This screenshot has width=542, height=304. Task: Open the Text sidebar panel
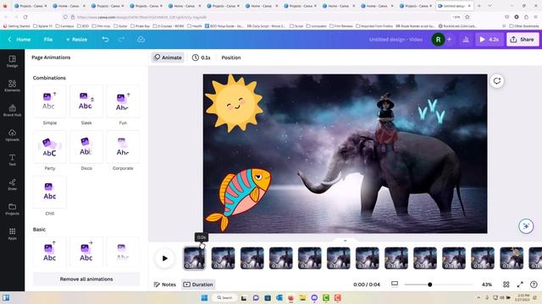coord(12,160)
